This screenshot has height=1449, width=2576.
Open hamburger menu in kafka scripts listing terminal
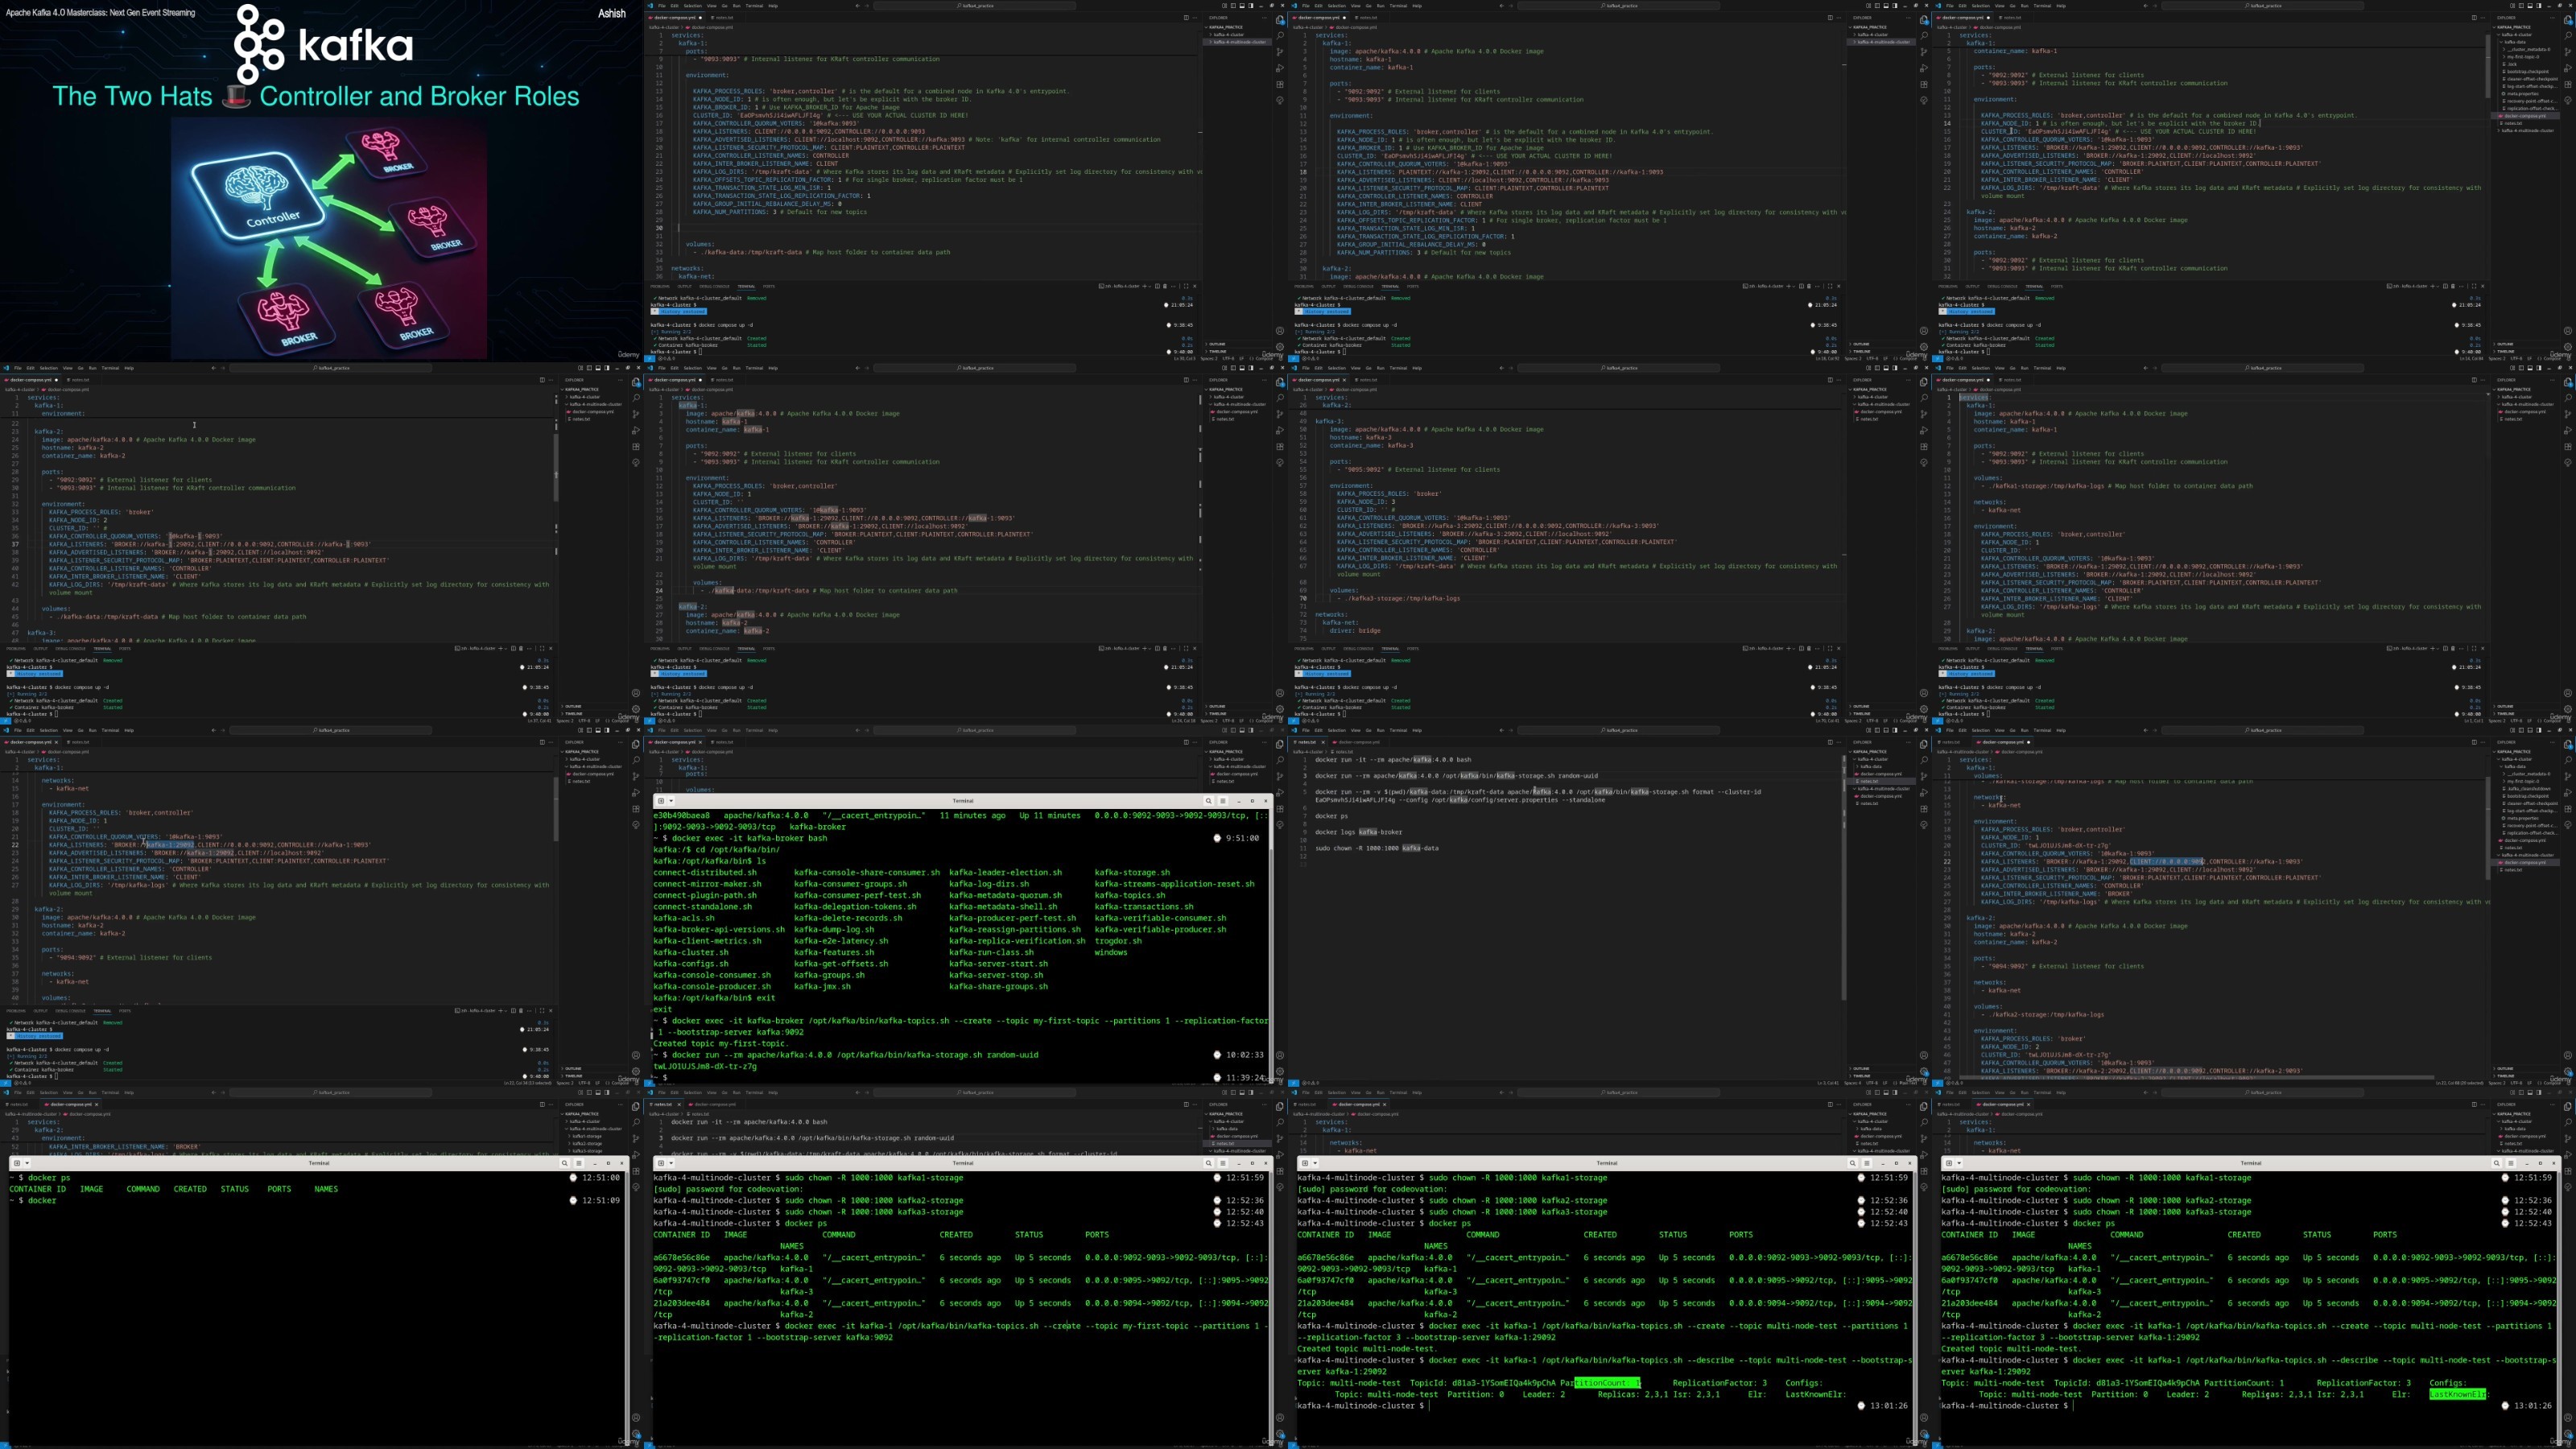coord(1222,801)
